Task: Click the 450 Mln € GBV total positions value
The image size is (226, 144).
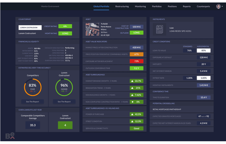Action: [x=69, y=55]
